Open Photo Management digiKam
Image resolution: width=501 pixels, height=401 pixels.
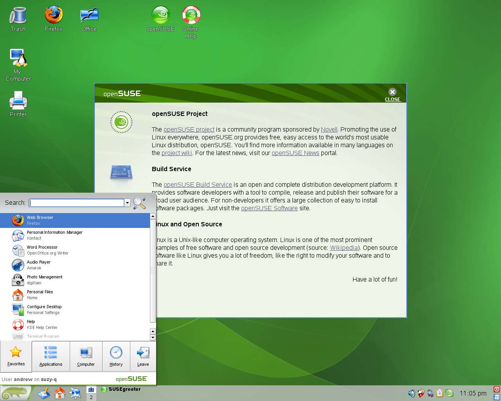[x=75, y=280]
